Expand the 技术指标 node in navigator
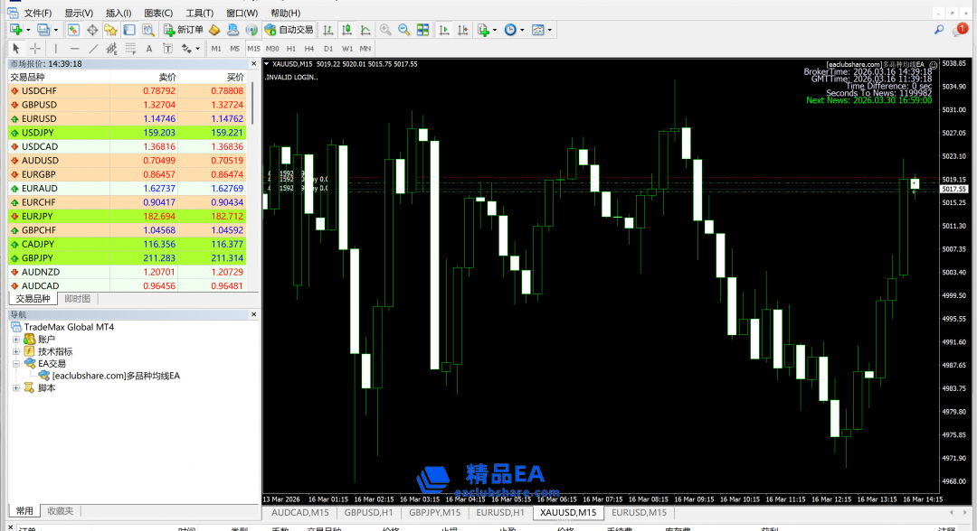 pos(16,351)
